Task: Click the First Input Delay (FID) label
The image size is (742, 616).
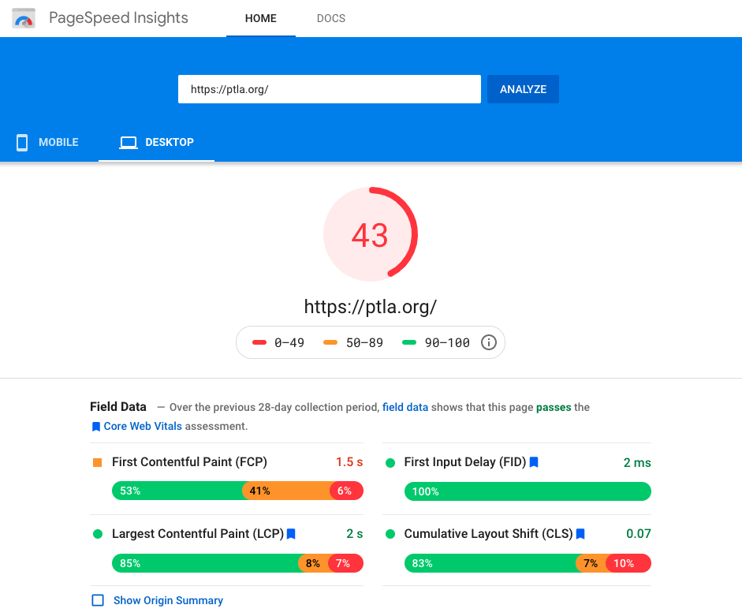Action: [464, 462]
